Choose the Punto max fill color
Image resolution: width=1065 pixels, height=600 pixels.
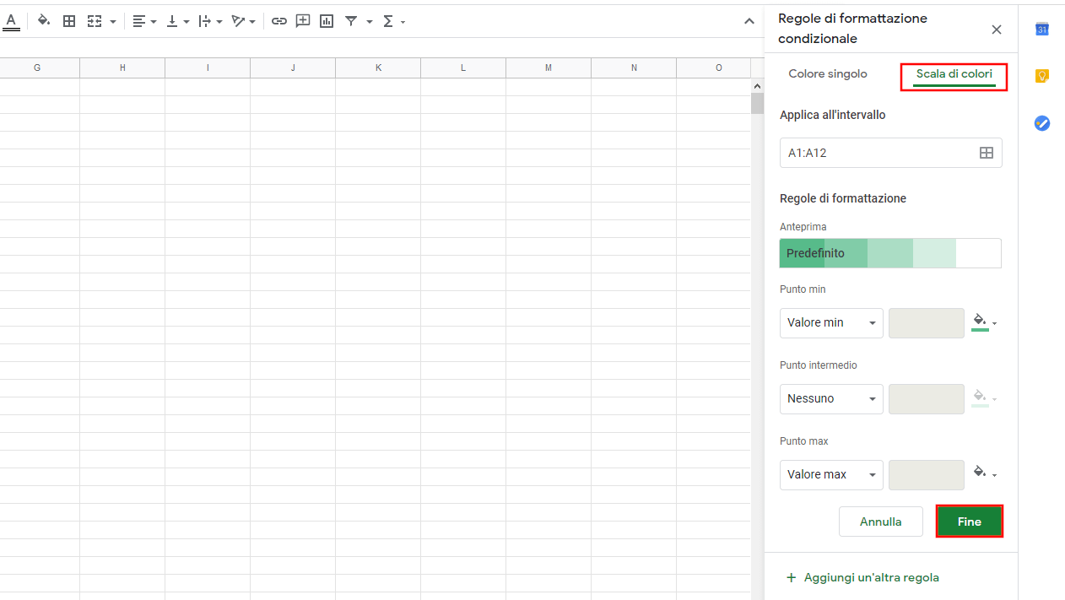984,473
